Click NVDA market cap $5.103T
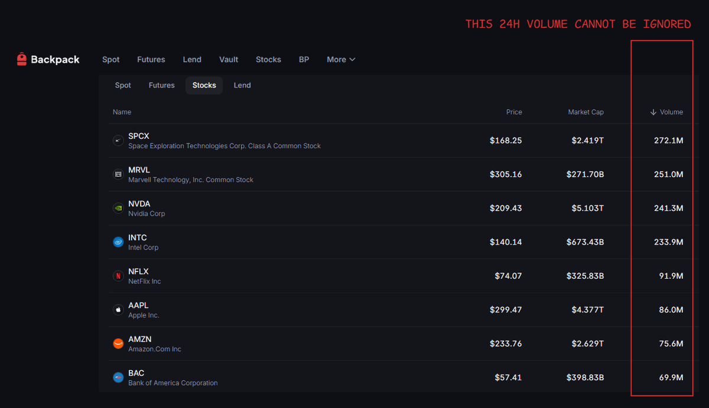This screenshot has width=709, height=408. click(x=588, y=208)
